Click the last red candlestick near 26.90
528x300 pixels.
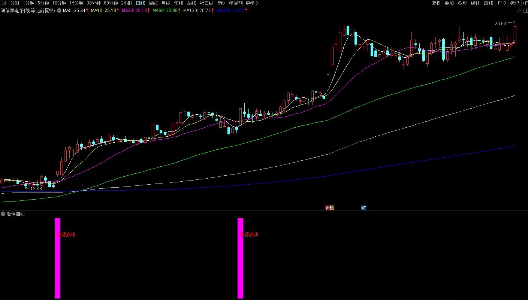[515, 34]
